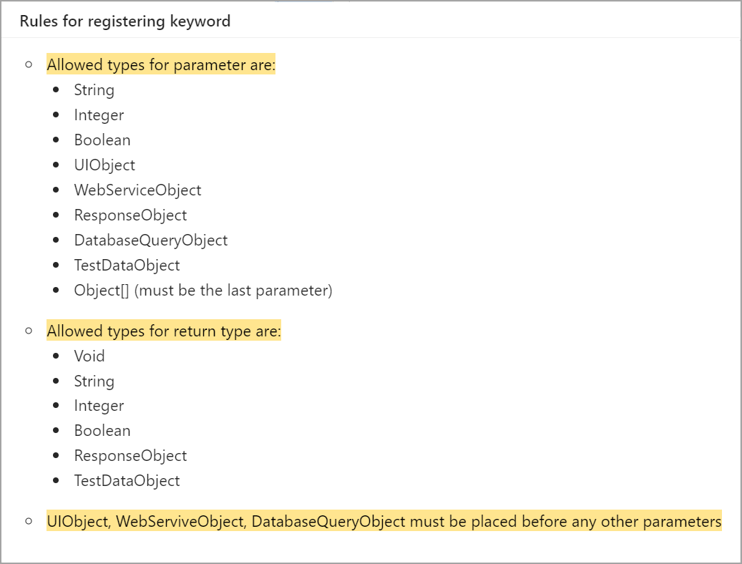Click the 'UIObject, WebServiveObject, DatabaseQueryObject must be placed' rule
The height and width of the screenshot is (564, 742).
pyautogui.click(x=384, y=521)
